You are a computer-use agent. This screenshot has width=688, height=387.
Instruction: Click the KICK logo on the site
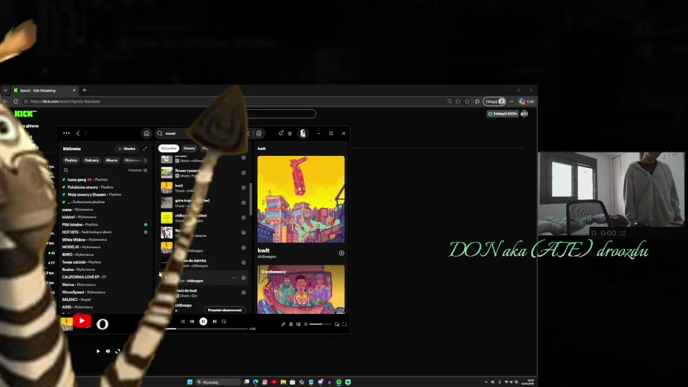click(x=25, y=113)
